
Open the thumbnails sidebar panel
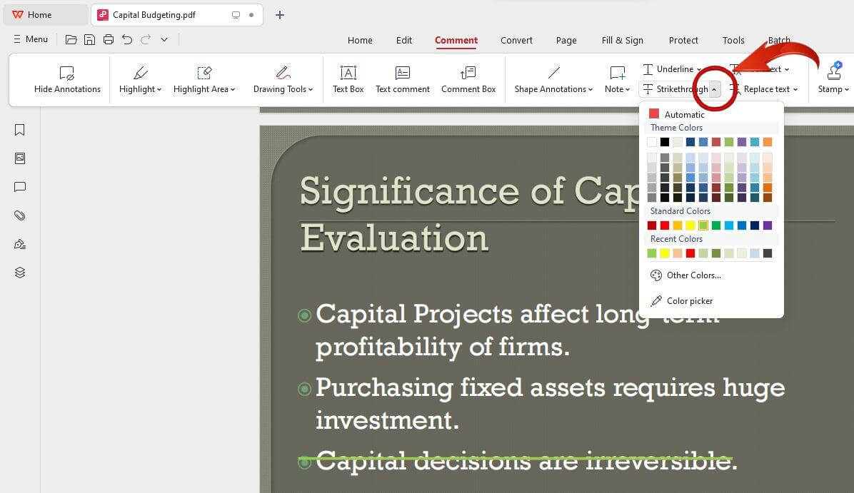pyautogui.click(x=20, y=158)
